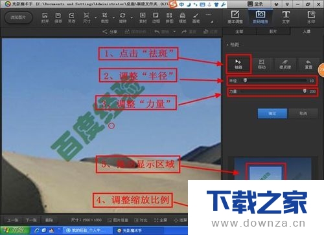Open the 数码暗房 (Digital Darkroom) tab

(x=260, y=17)
